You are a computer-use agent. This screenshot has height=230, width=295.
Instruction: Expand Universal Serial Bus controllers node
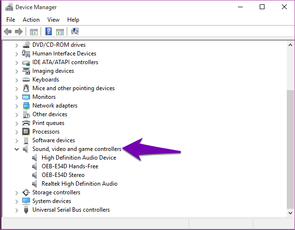[17, 210]
